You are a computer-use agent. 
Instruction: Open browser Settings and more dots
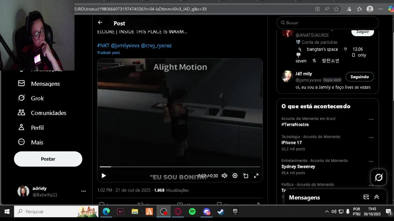[381, 9]
